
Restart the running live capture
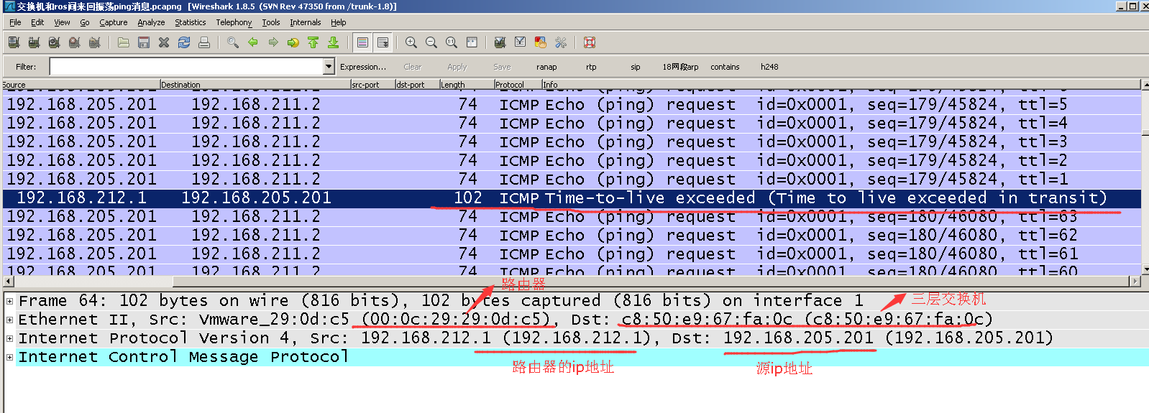(94, 42)
